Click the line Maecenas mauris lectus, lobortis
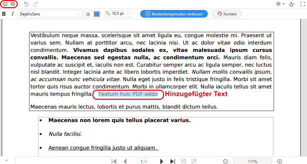 tap(124, 107)
